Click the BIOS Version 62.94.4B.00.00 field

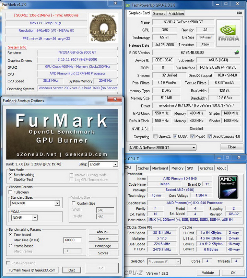(192, 53)
